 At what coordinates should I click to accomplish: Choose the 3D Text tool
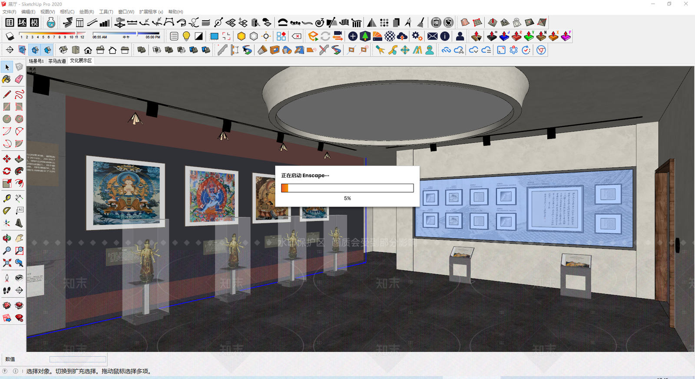pyautogui.click(x=19, y=223)
